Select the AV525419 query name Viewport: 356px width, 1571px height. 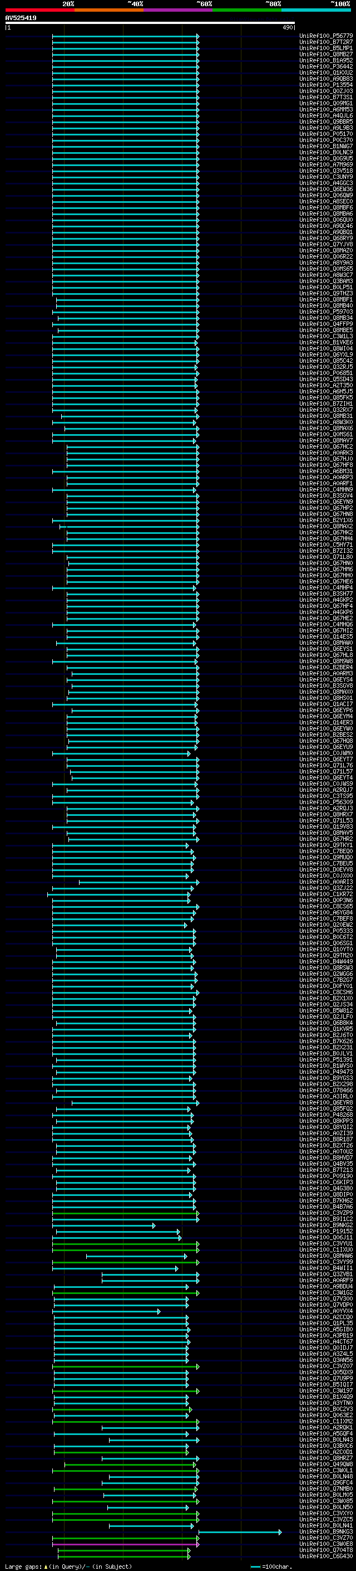(x=21, y=18)
